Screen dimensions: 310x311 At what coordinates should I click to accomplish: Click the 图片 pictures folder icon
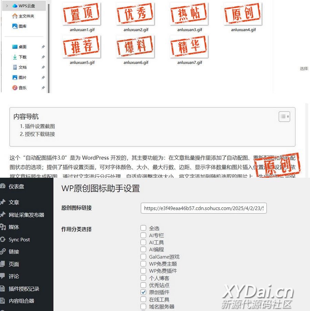tap(15, 78)
